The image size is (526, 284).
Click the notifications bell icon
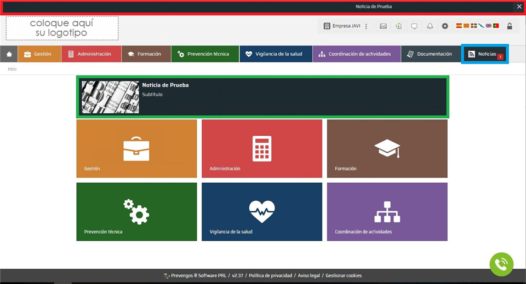point(430,26)
